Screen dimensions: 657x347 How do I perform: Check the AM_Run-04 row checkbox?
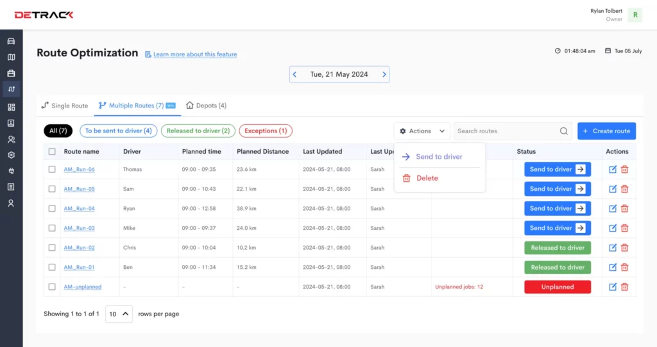52,209
